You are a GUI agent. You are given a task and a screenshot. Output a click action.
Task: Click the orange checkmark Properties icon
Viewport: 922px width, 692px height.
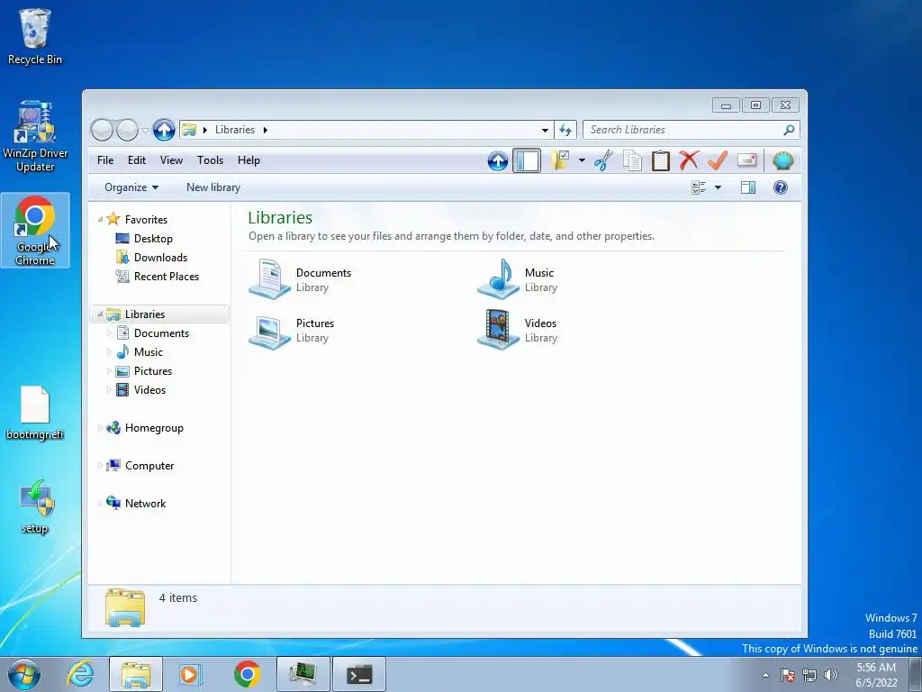pyautogui.click(x=718, y=160)
